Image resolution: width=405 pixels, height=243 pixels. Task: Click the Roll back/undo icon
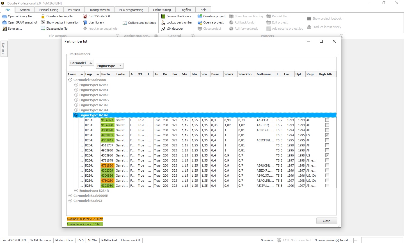tap(231, 22)
